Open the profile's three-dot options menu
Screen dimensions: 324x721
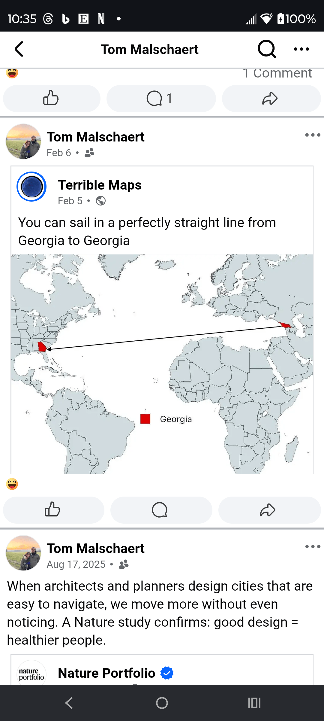point(301,49)
